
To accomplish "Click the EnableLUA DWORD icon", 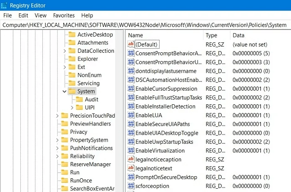I will (x=131, y=115).
